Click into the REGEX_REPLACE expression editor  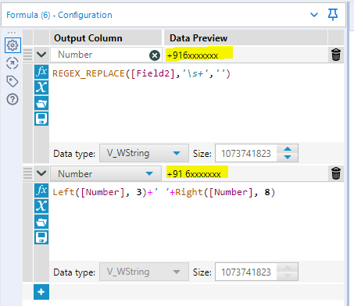click(196, 103)
